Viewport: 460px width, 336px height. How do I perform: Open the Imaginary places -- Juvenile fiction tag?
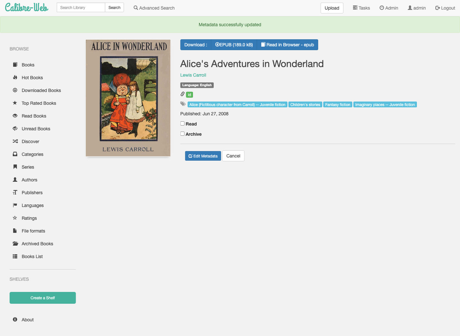(385, 105)
